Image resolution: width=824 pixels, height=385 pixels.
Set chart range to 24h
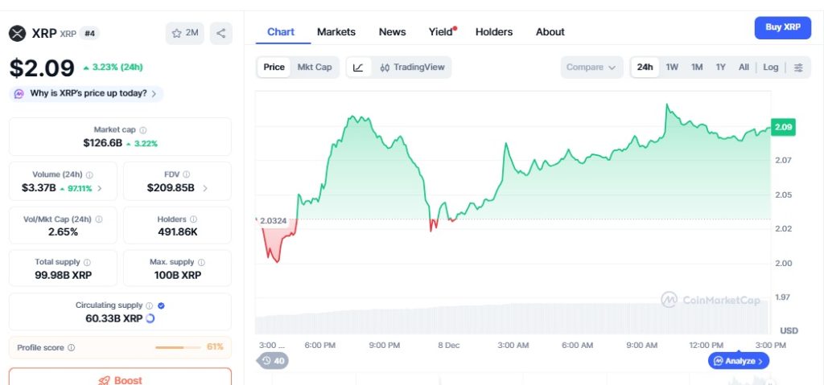coord(645,68)
